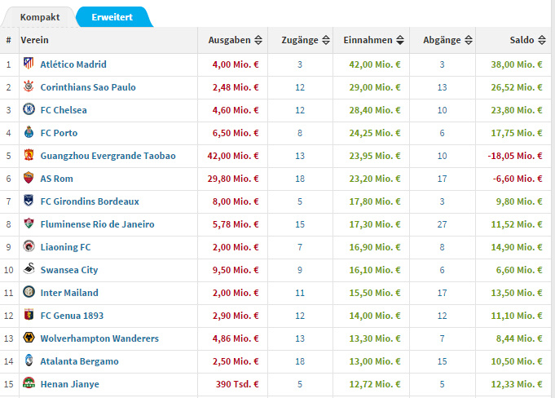
Task: Open the Atalanta Bergamo link
Action: click(80, 361)
